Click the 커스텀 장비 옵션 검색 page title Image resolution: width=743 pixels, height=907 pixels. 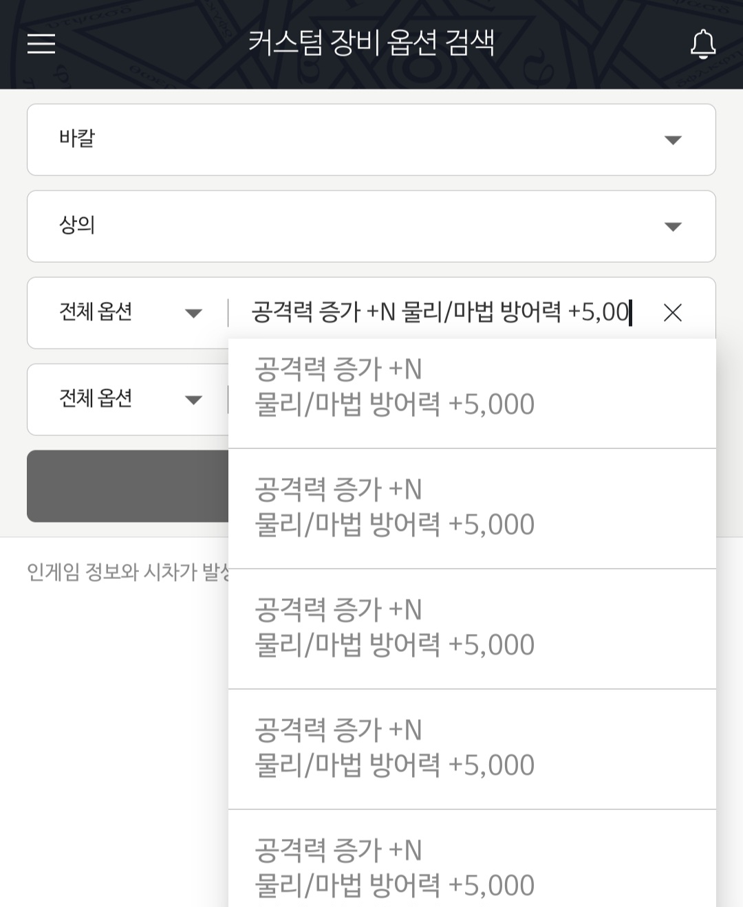click(371, 43)
